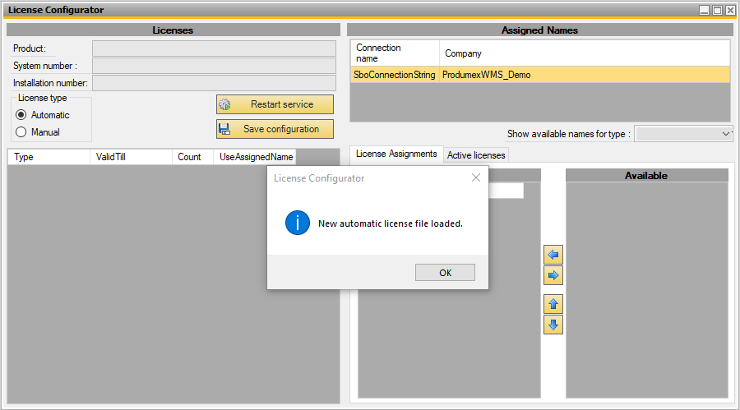
Task: Click the floppy disk save icon
Action: coord(224,129)
